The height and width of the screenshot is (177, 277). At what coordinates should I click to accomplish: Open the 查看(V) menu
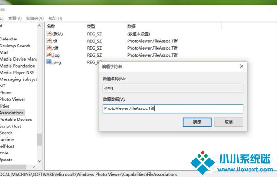15,18
